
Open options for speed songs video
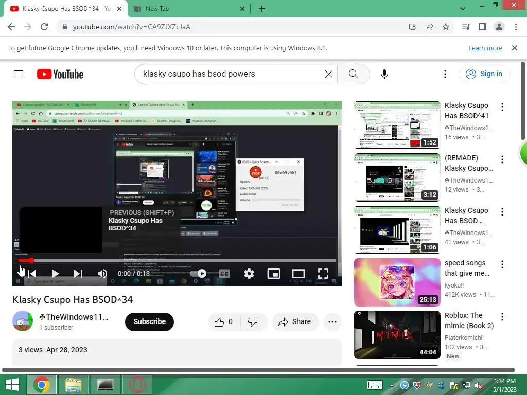[502, 264]
